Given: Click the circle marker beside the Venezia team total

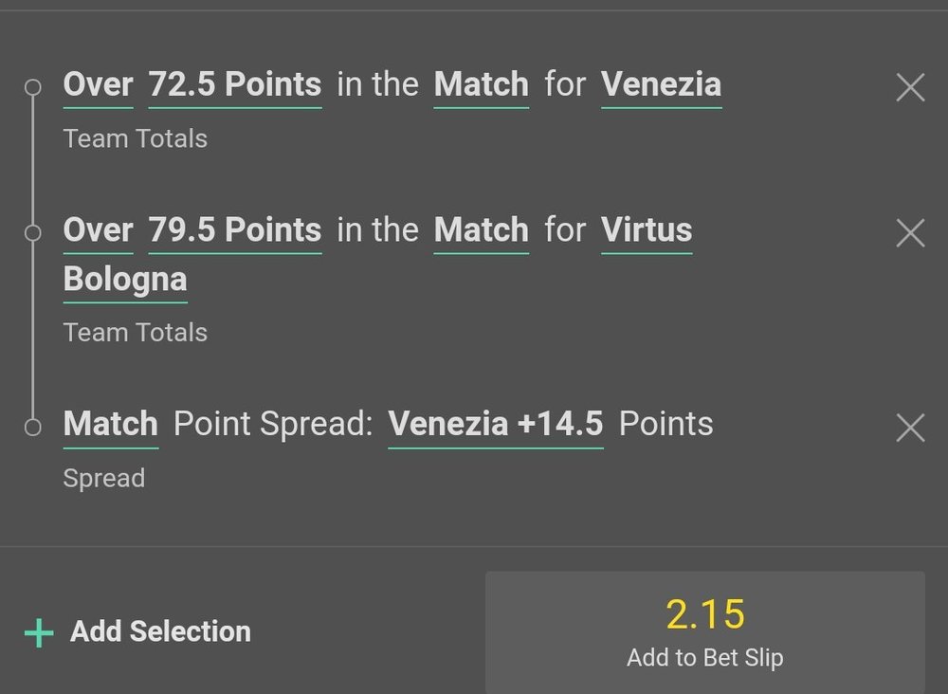Looking at the screenshot, I should pyautogui.click(x=33, y=87).
